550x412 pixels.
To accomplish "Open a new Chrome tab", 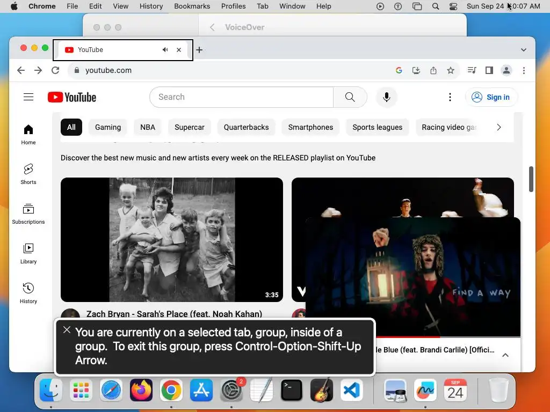I will coord(199,50).
